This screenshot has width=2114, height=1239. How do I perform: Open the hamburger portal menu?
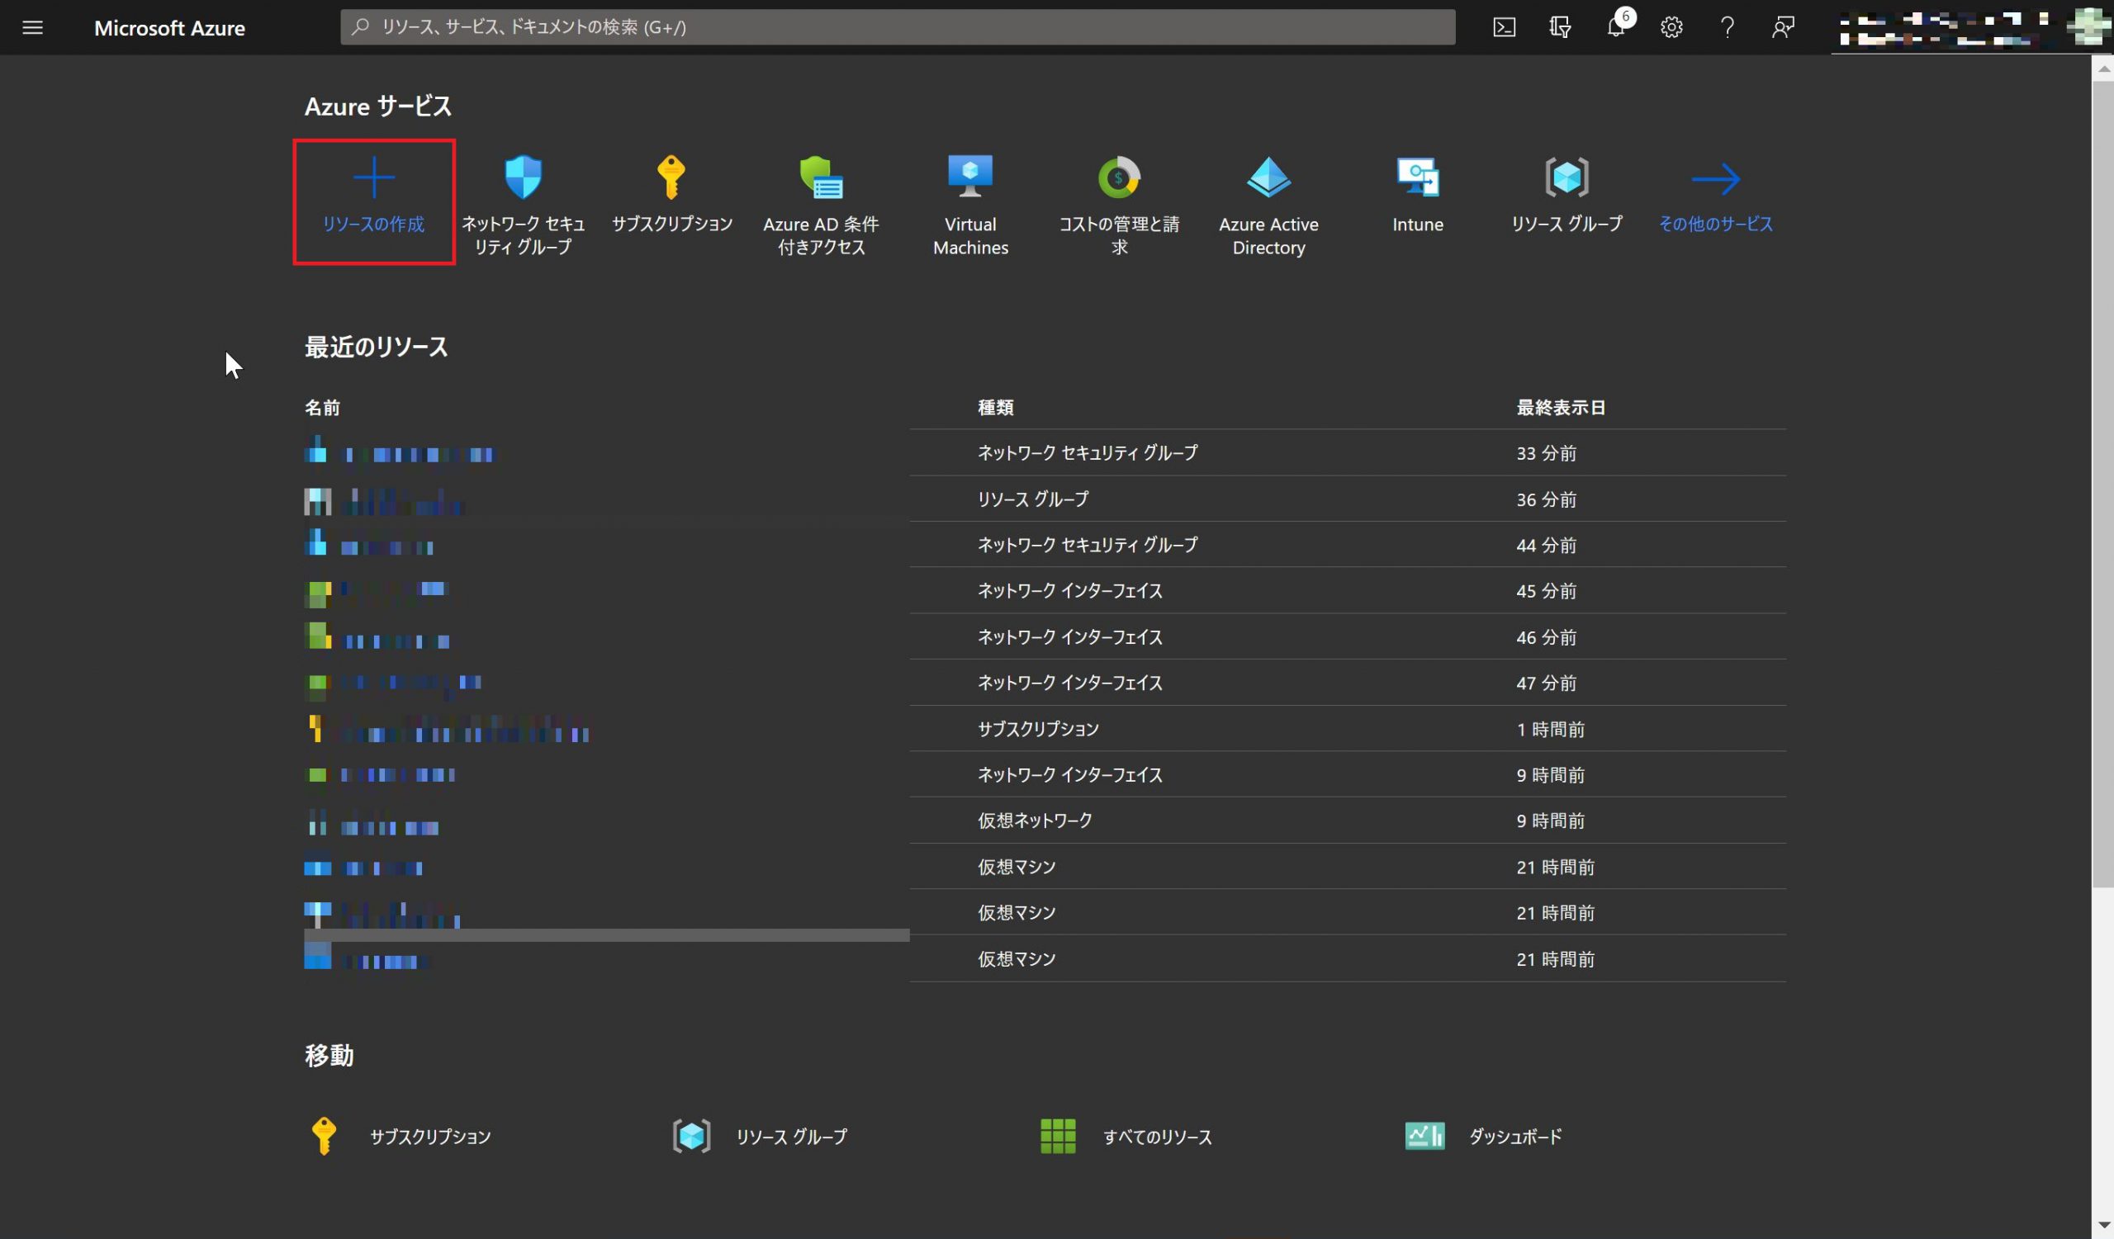pos(33,28)
